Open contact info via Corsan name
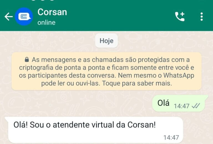 pos(52,12)
